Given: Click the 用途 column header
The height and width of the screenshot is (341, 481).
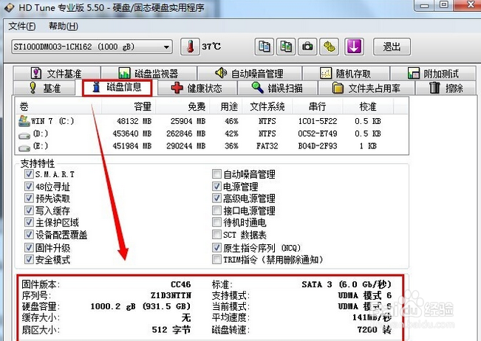Looking at the screenshot, I should pyautogui.click(x=226, y=106).
